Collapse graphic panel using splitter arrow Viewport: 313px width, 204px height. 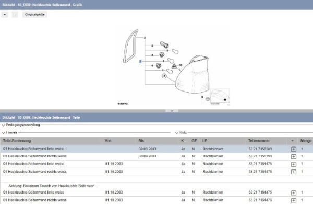172,111
